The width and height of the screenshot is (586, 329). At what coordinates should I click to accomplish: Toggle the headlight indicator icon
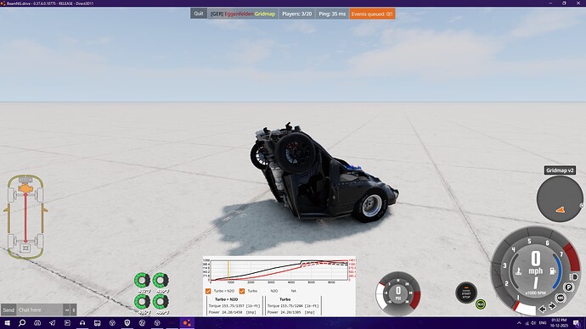click(574, 277)
